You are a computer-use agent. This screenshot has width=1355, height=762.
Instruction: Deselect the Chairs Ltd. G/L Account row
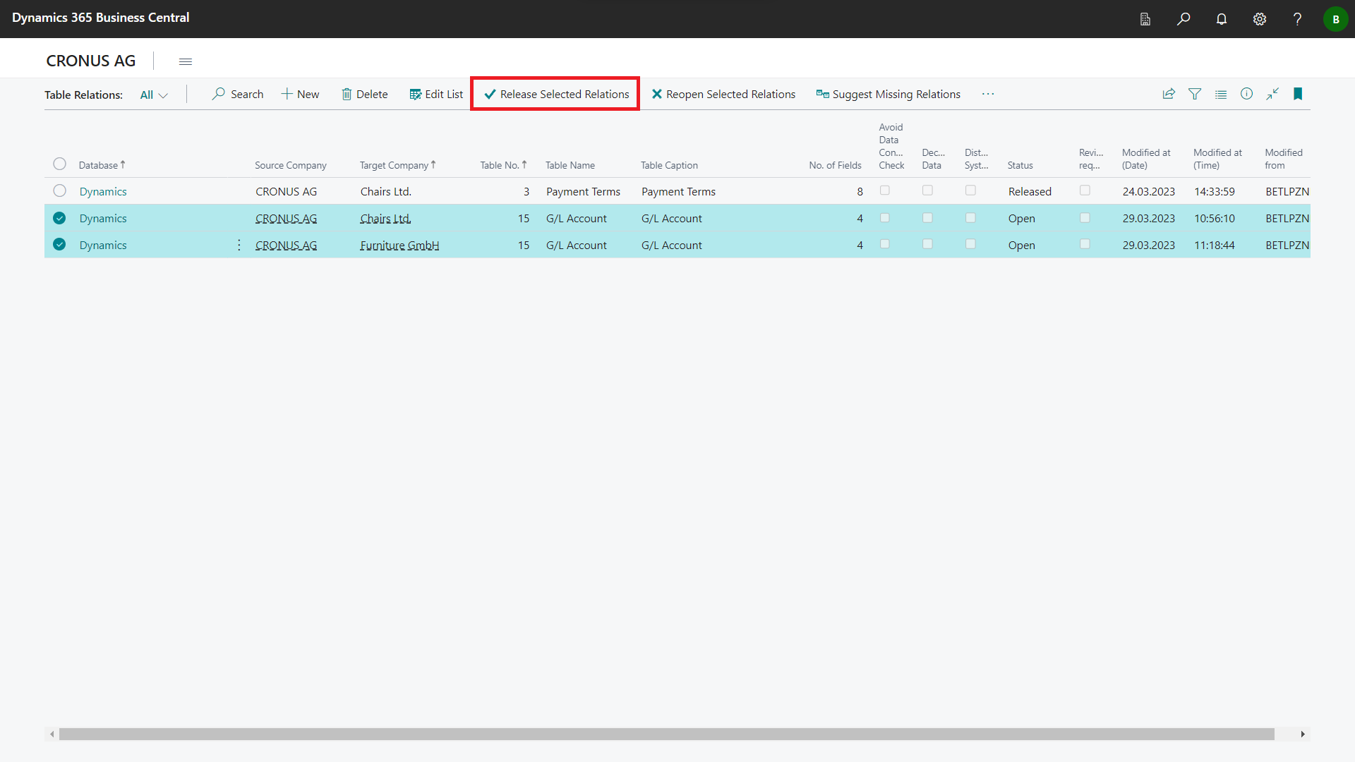pos(59,218)
